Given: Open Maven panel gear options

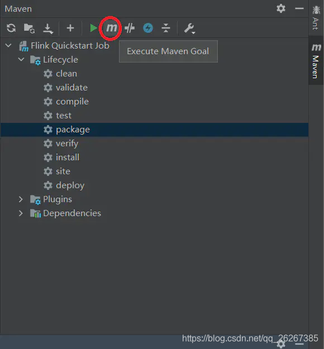Looking at the screenshot, I should [x=281, y=8].
